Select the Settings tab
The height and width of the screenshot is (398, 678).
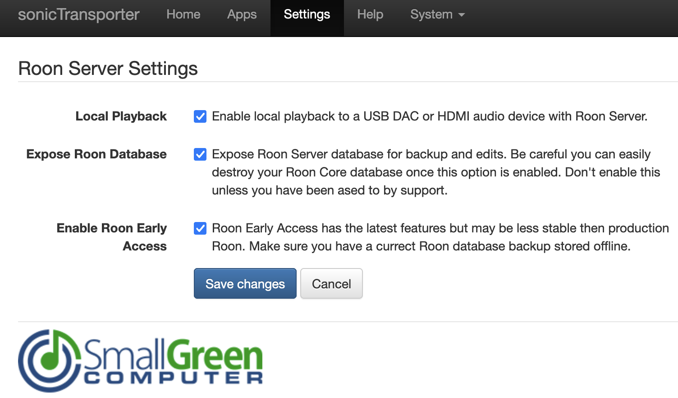click(x=307, y=14)
